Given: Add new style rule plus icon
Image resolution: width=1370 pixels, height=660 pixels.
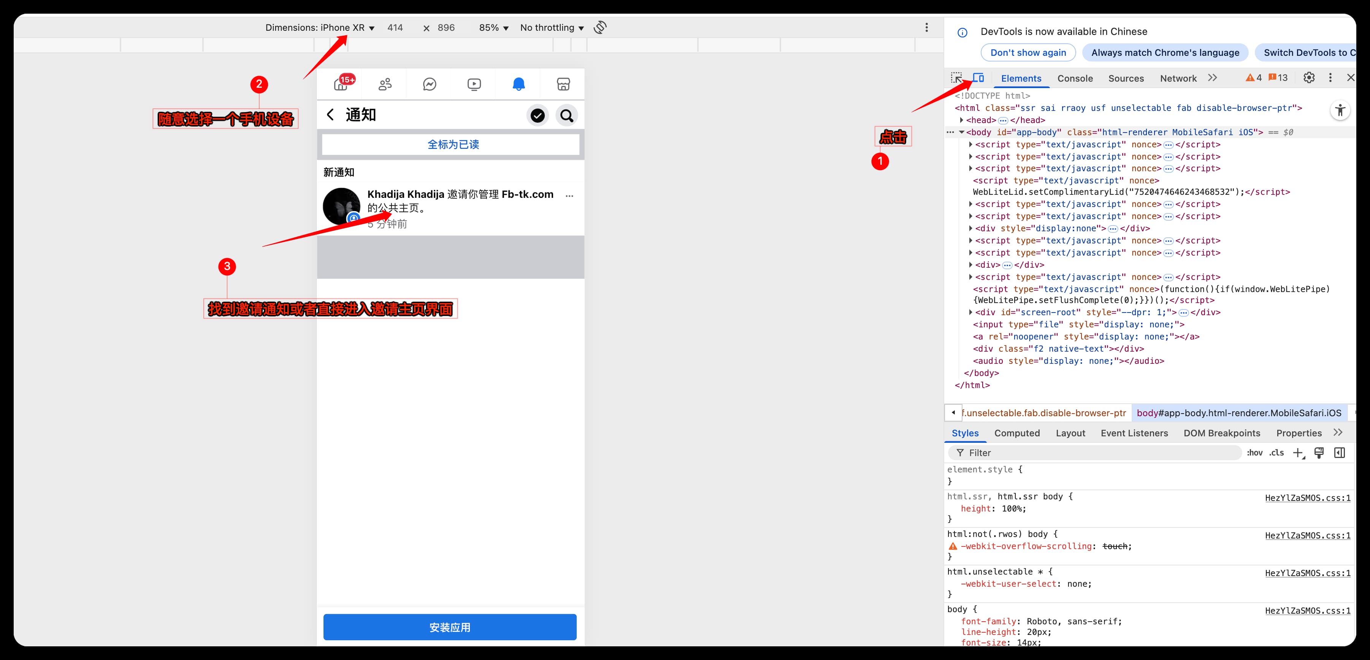Looking at the screenshot, I should (x=1298, y=453).
